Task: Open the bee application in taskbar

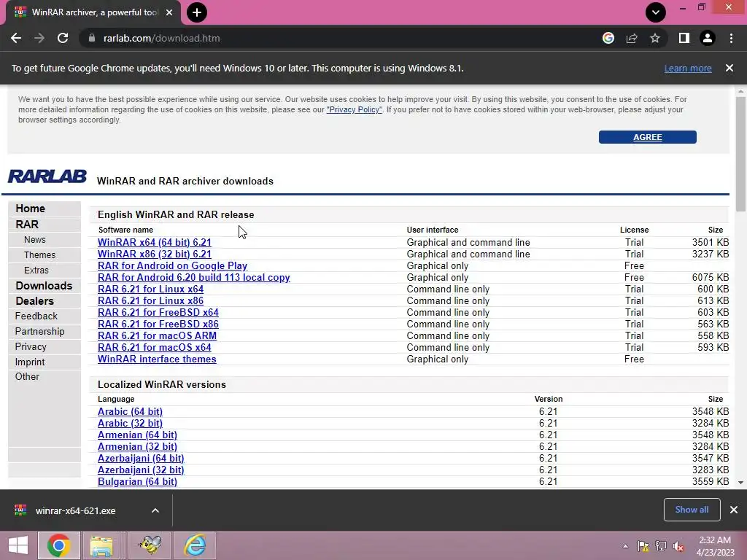Action: [x=150, y=545]
